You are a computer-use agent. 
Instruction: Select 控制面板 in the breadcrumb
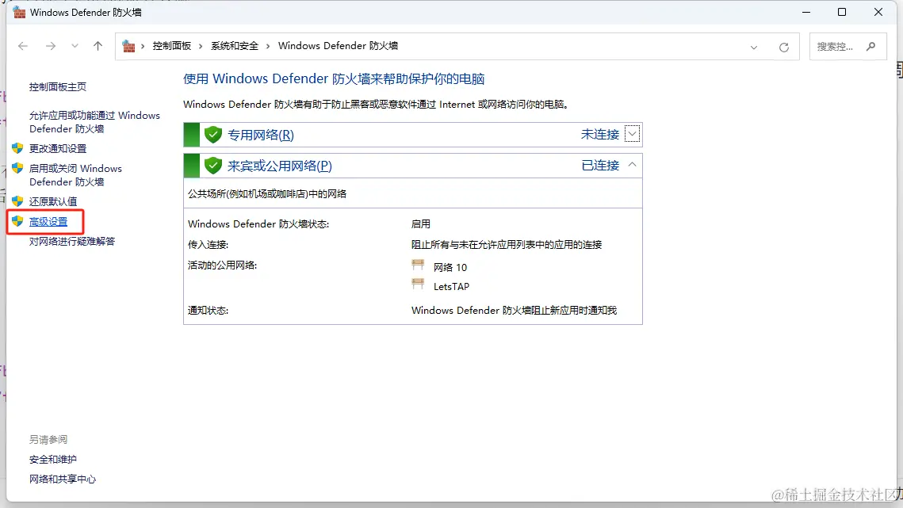(171, 46)
